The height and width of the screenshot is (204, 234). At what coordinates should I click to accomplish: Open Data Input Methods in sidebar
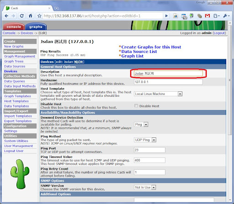pyautogui.click(x=20, y=86)
